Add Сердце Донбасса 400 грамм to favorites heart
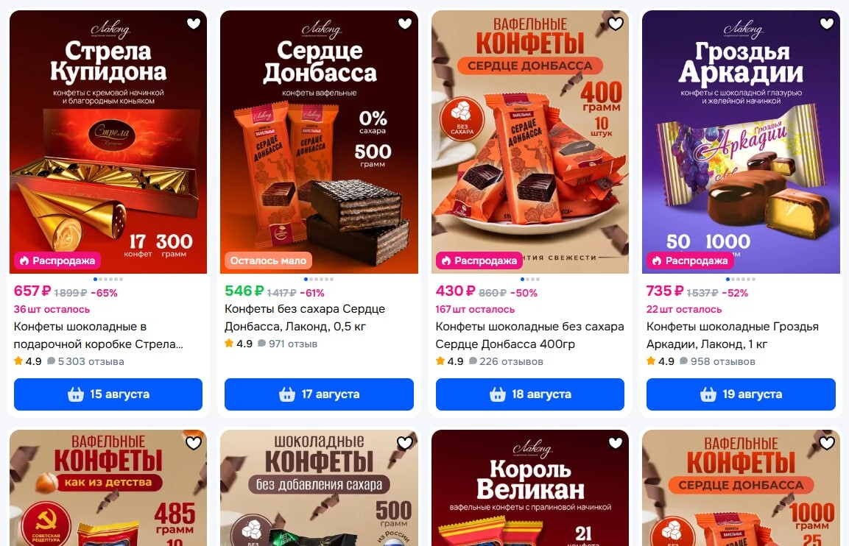The height and width of the screenshot is (546, 849). (x=615, y=24)
